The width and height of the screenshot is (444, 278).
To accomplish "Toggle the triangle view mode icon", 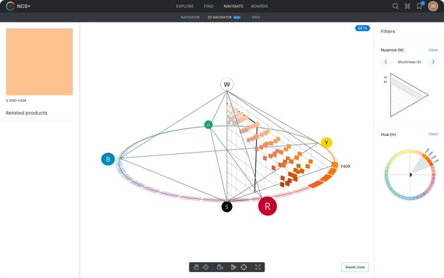I will coord(234,267).
